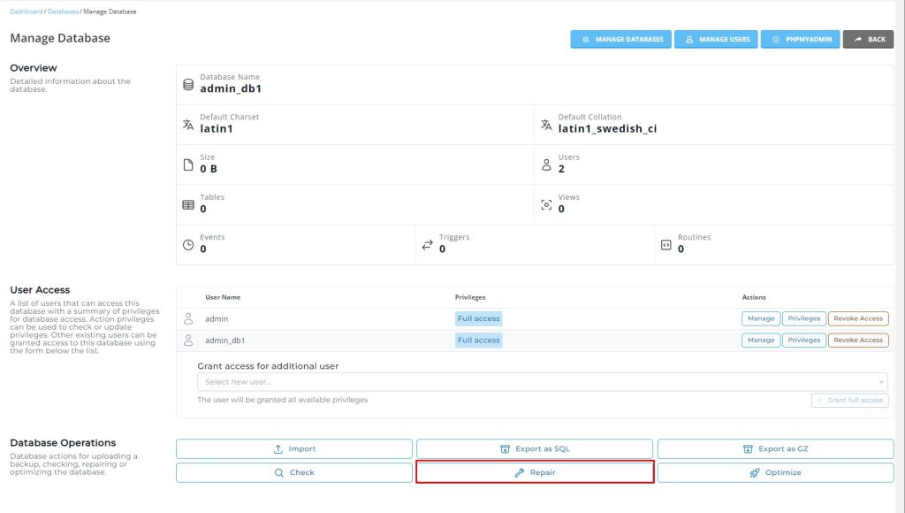This screenshot has width=905, height=513.
Task: Click the latin1_swedish_ci collation value
Action: click(x=607, y=128)
